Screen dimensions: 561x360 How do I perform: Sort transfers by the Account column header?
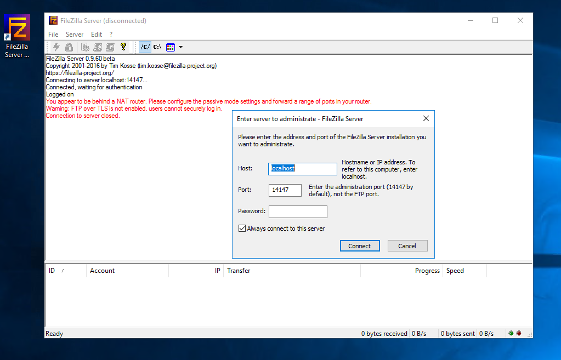click(103, 271)
